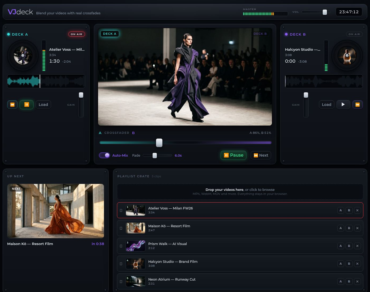The height and width of the screenshot is (292, 370).
Task: Send Neon Atrium clip to deck B
Action: tap(349, 281)
